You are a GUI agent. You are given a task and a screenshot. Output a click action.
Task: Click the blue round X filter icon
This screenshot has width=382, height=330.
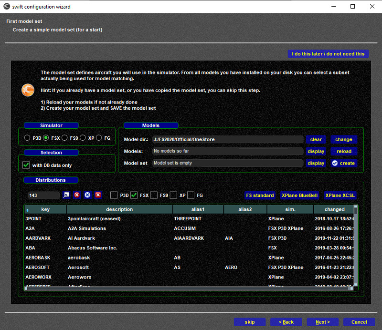pos(87,195)
